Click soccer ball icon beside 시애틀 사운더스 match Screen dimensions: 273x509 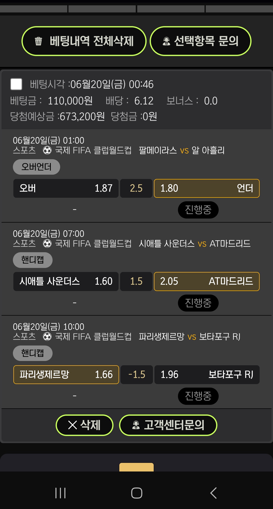[x=47, y=244]
